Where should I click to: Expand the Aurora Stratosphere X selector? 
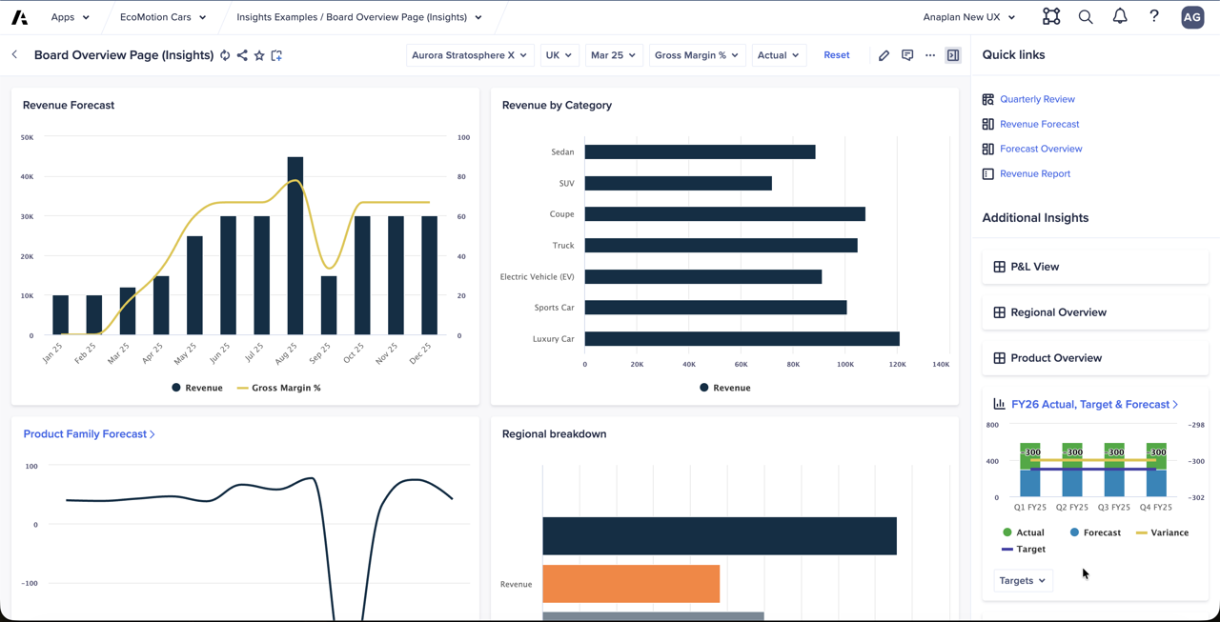pos(469,55)
